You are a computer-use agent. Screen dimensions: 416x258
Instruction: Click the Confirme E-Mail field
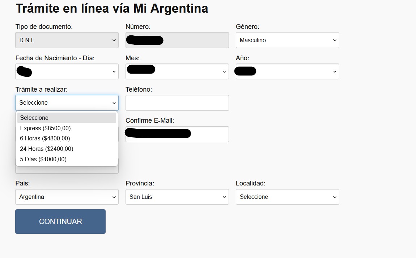click(x=177, y=134)
